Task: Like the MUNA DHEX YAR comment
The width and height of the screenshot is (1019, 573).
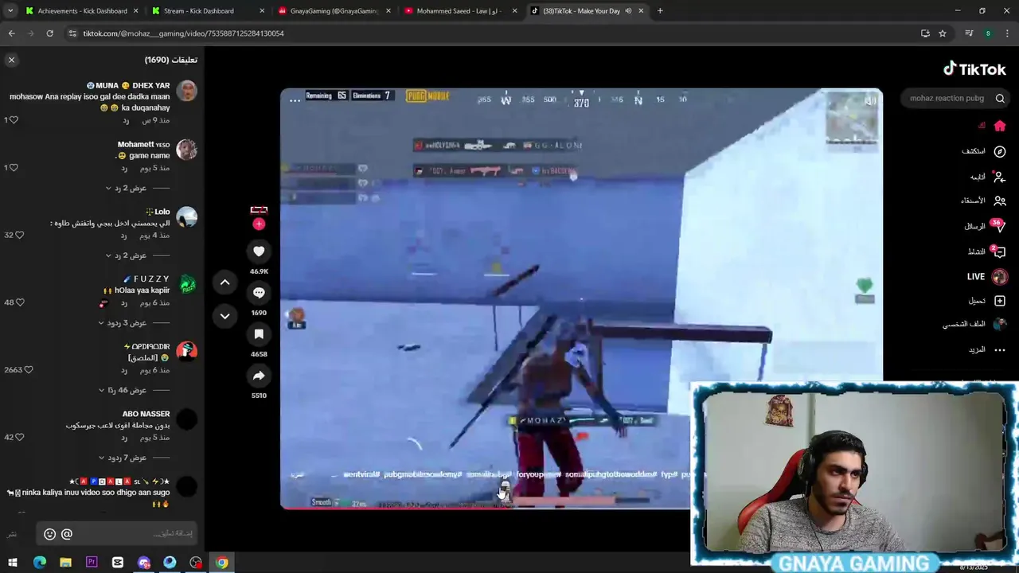Action: coord(14,120)
